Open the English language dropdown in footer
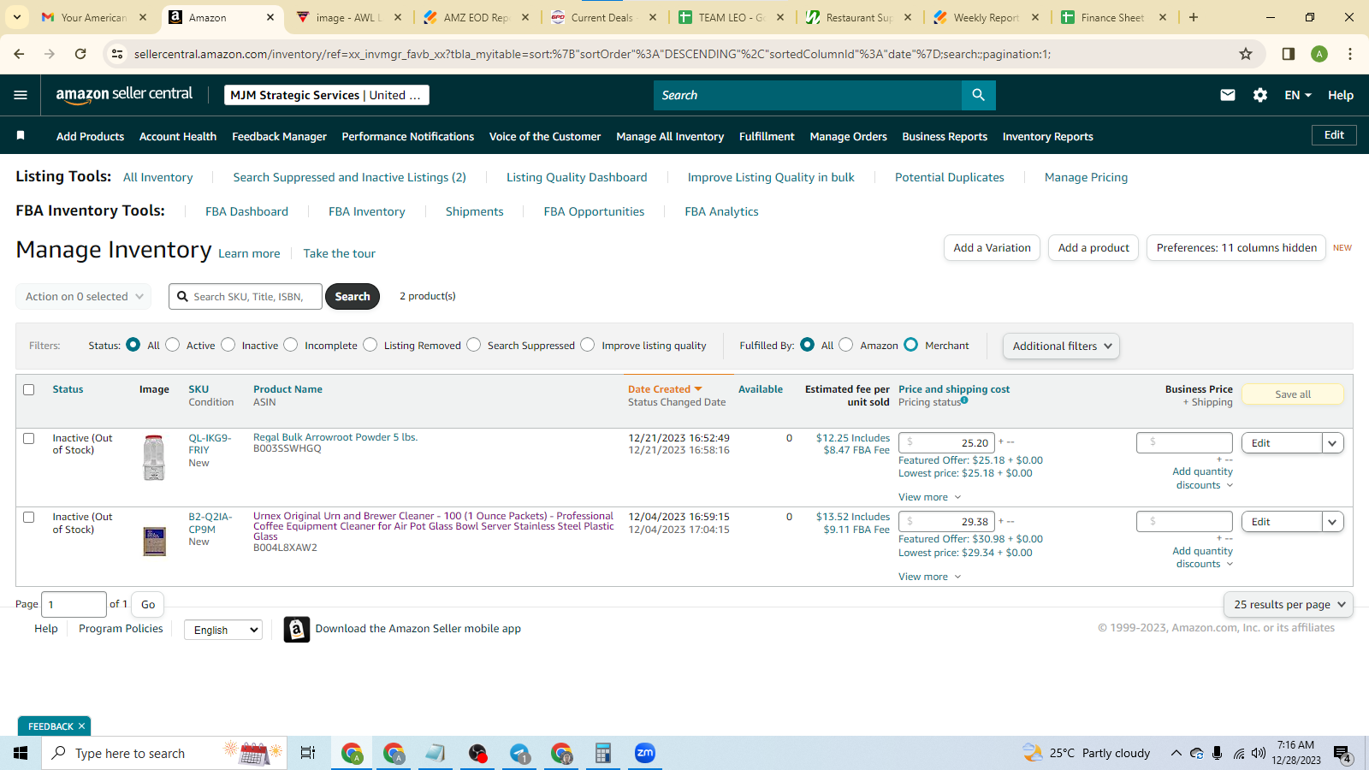The image size is (1369, 770). [223, 630]
